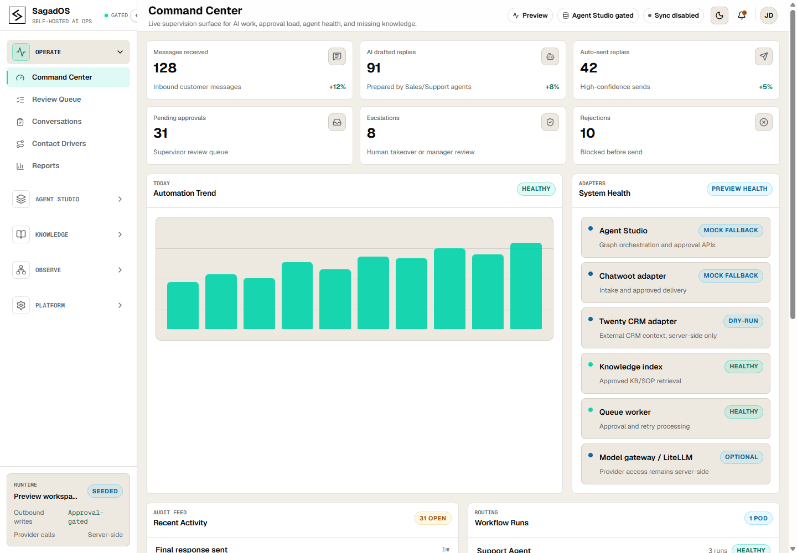
Task: Click the Preview button in header
Action: [x=530, y=15]
